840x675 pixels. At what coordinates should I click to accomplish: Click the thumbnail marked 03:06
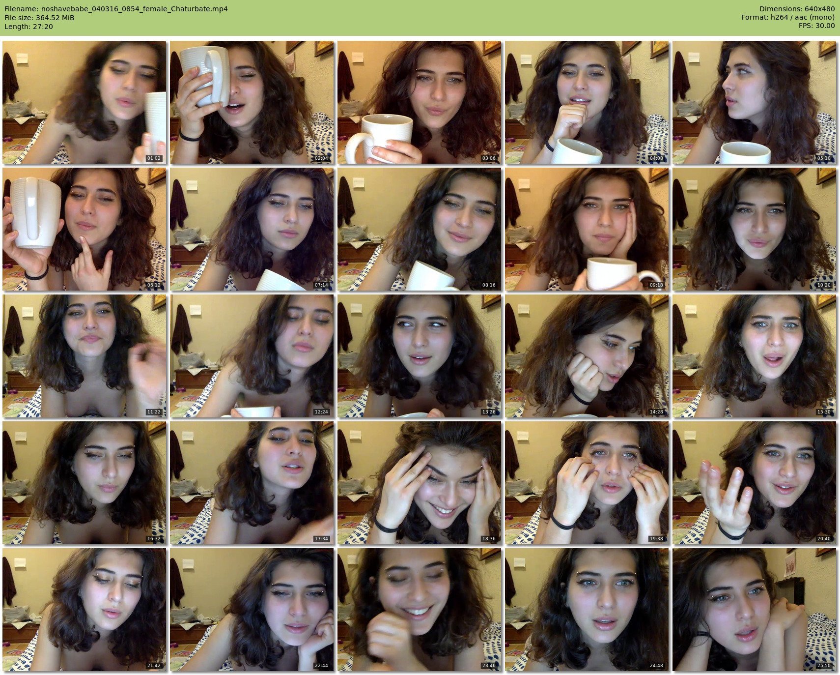[420, 102]
